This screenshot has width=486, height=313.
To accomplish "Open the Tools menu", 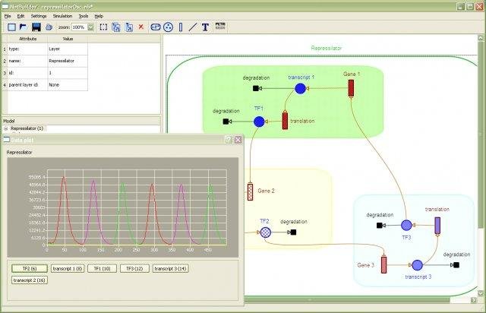I will 84,16.
